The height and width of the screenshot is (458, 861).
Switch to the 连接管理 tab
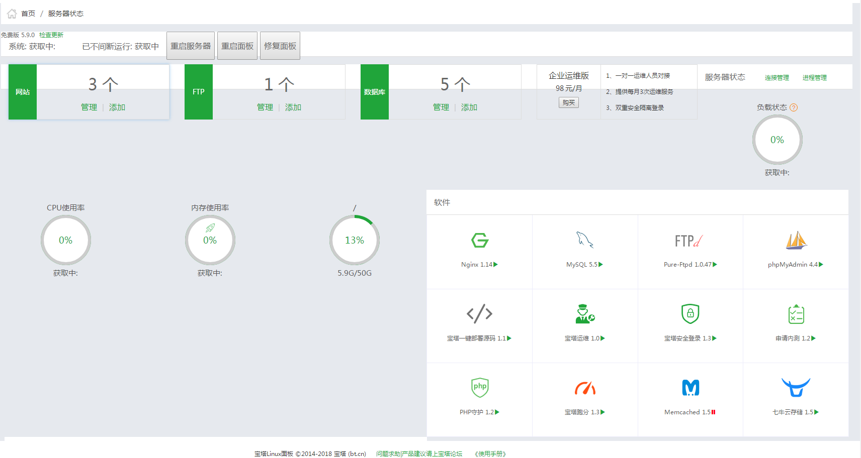[x=777, y=78]
